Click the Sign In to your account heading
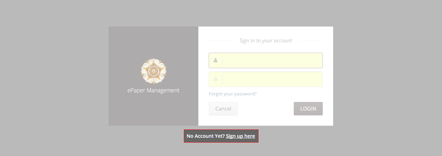 (x=265, y=41)
